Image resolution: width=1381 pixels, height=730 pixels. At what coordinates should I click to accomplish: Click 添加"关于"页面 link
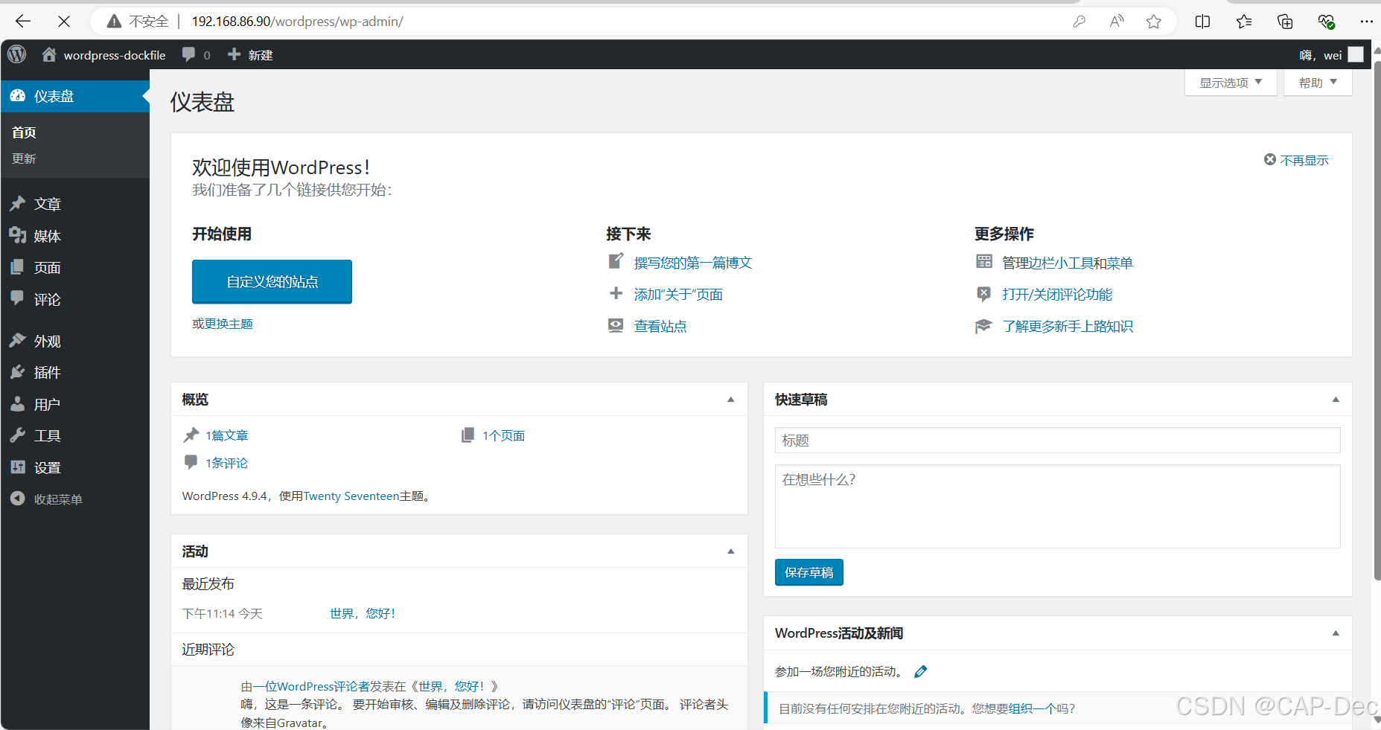(678, 295)
